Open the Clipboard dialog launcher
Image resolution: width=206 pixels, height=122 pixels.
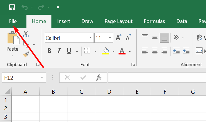[x=38, y=64]
